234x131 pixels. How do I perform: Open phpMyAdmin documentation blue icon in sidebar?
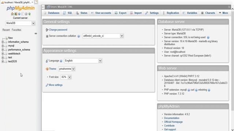pyautogui.click(x=19, y=14)
